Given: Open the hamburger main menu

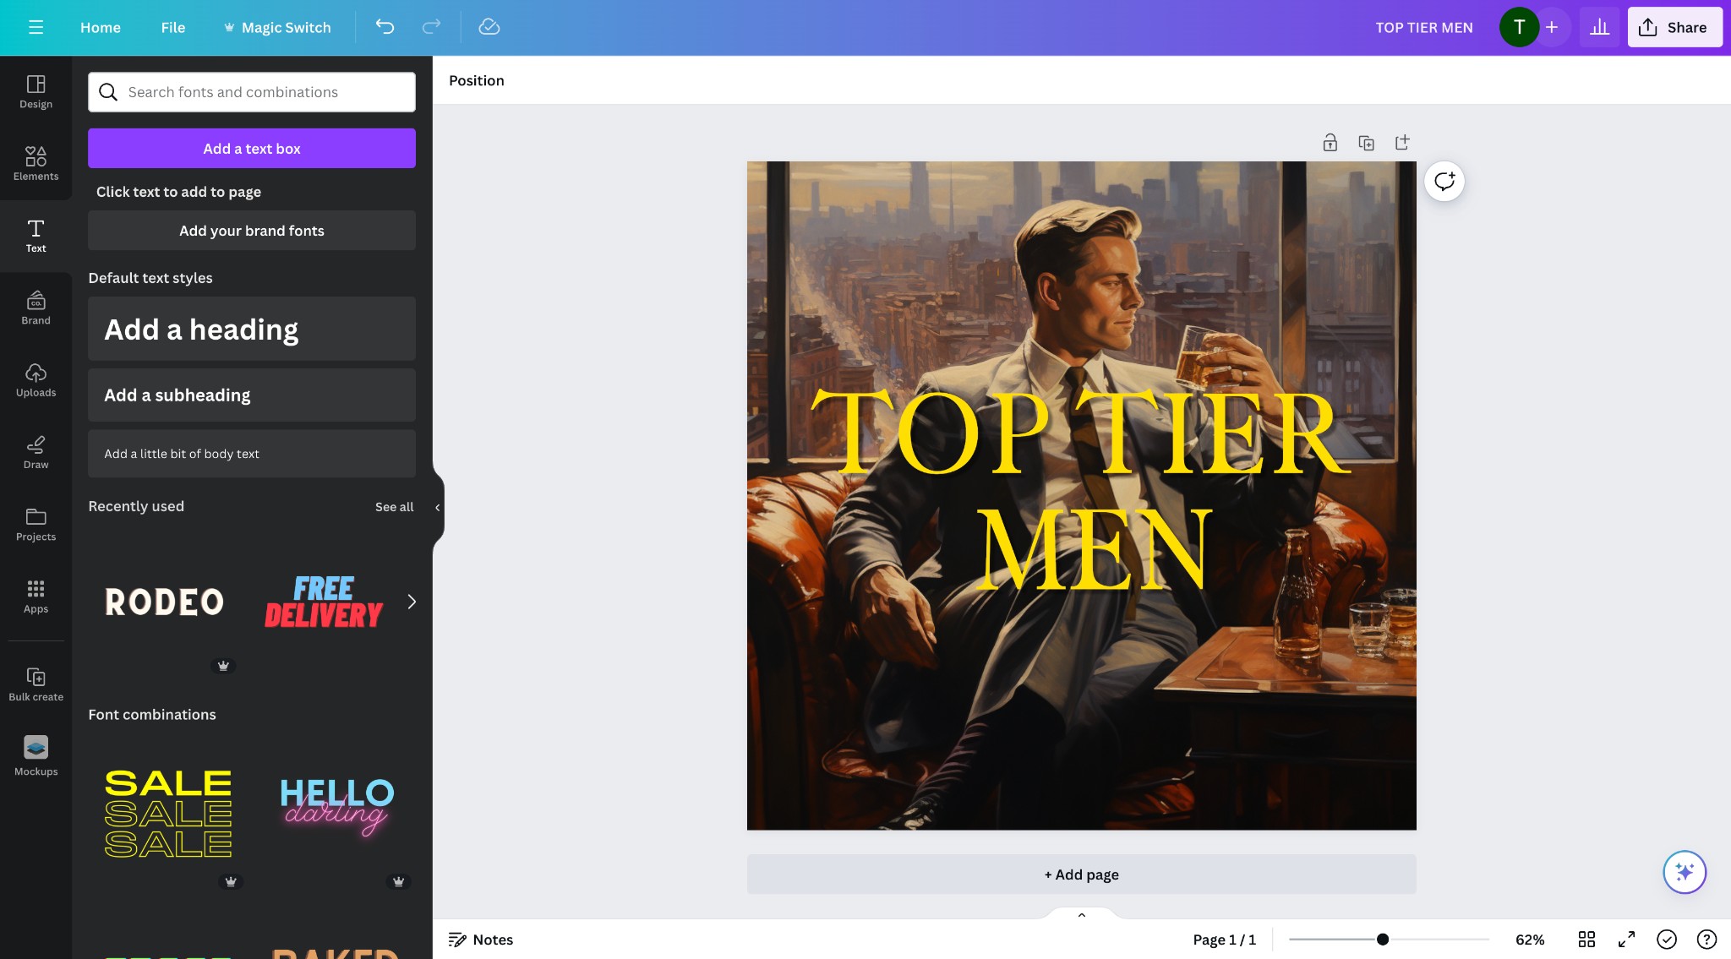Looking at the screenshot, I should pos(35,27).
